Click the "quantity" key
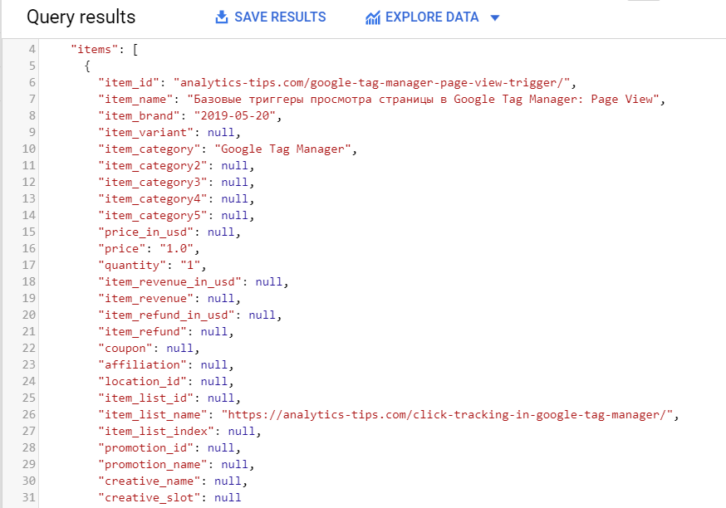Screen dimensions: 726x508 click(x=132, y=266)
